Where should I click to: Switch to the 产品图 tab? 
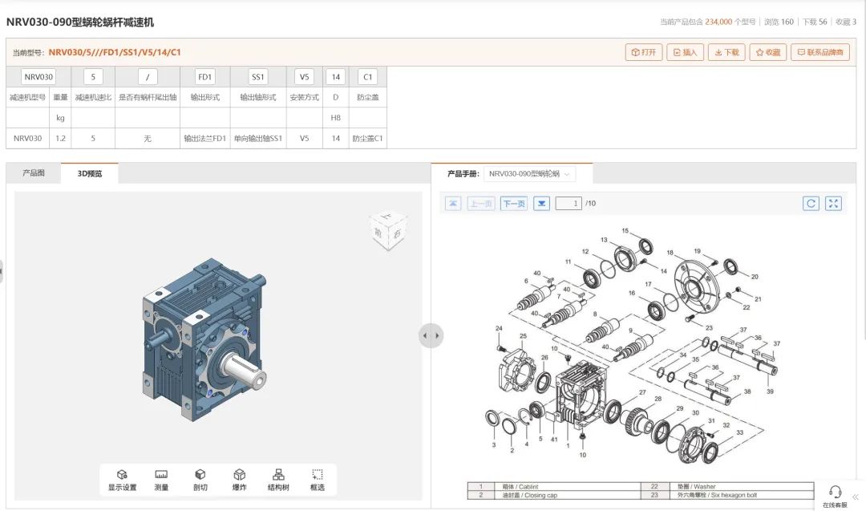(34, 173)
